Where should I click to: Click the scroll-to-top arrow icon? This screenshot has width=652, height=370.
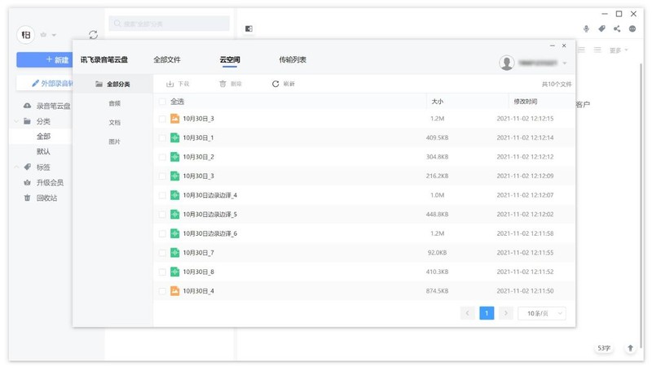[x=630, y=348]
